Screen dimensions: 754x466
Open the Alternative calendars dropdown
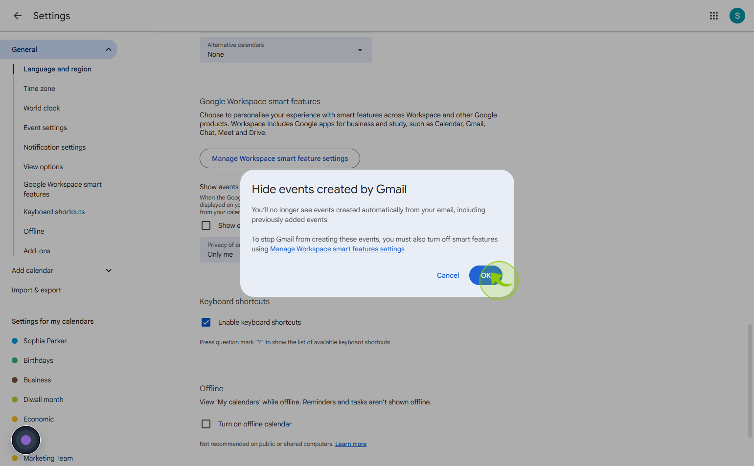(x=286, y=49)
